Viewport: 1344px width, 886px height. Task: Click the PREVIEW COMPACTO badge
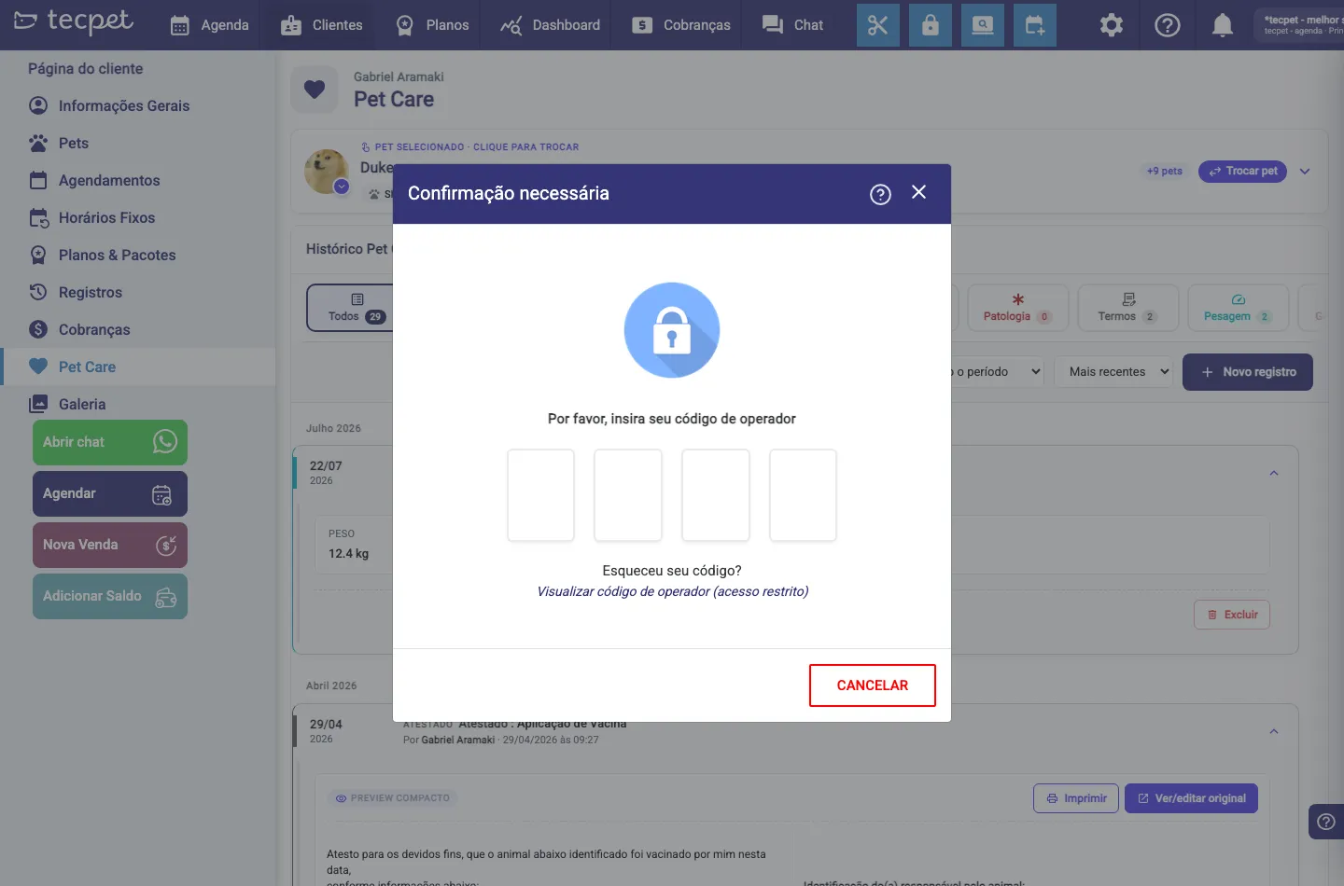[393, 798]
